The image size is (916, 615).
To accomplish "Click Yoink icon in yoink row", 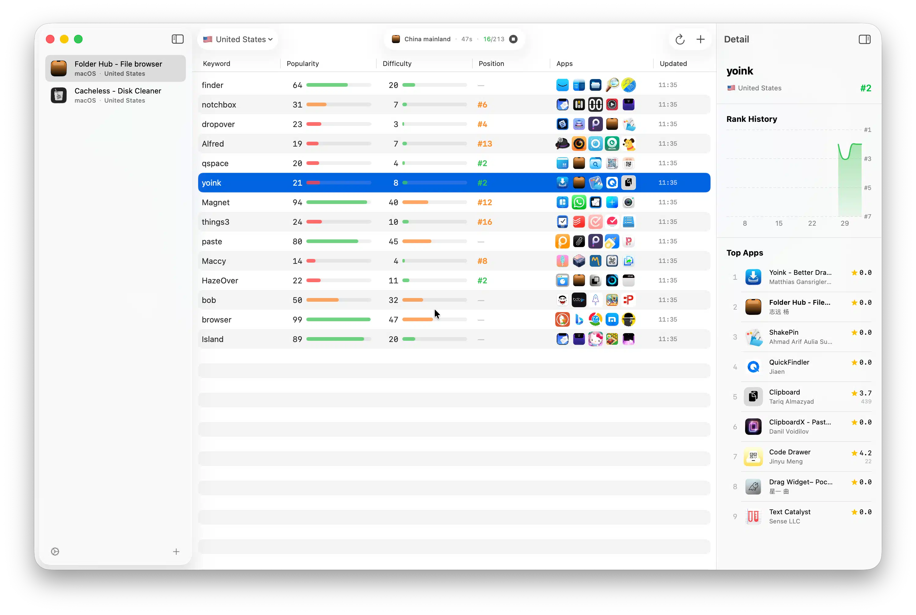I will click(x=562, y=183).
